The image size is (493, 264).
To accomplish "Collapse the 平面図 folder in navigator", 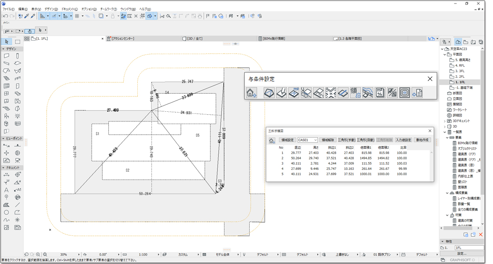I will [445, 55].
